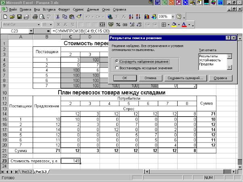
Task: Click the dialog question mark help button
Action: point(228,38)
